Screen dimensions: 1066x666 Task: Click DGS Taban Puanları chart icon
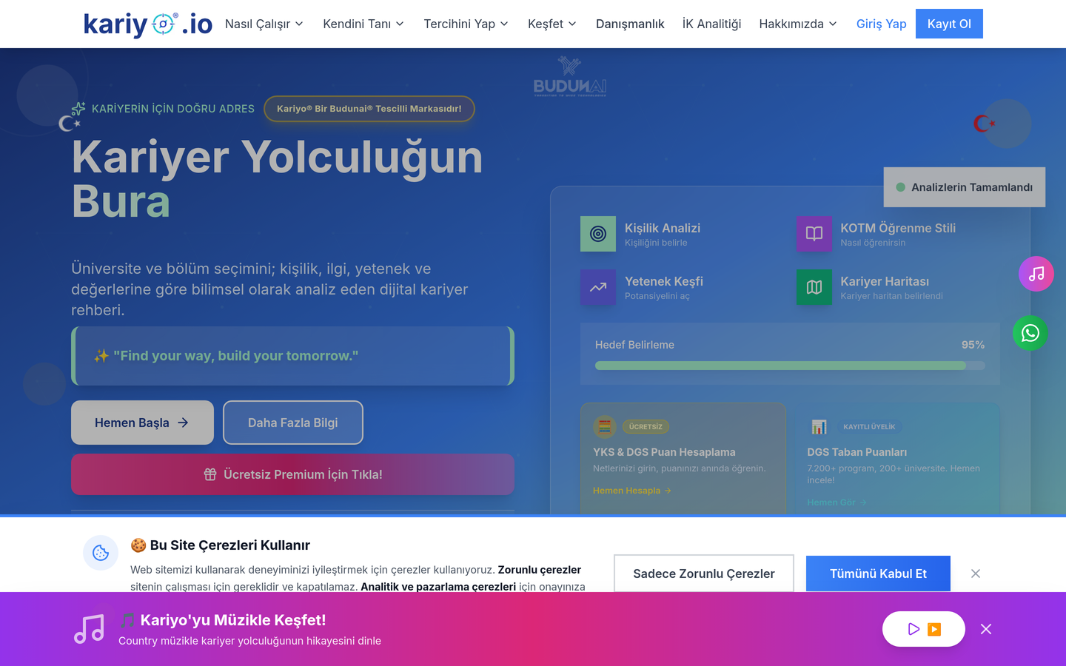819,426
